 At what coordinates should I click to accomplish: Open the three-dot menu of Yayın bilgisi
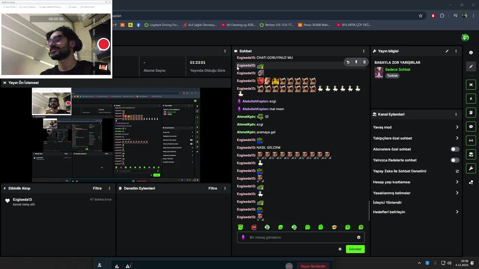tap(456, 51)
